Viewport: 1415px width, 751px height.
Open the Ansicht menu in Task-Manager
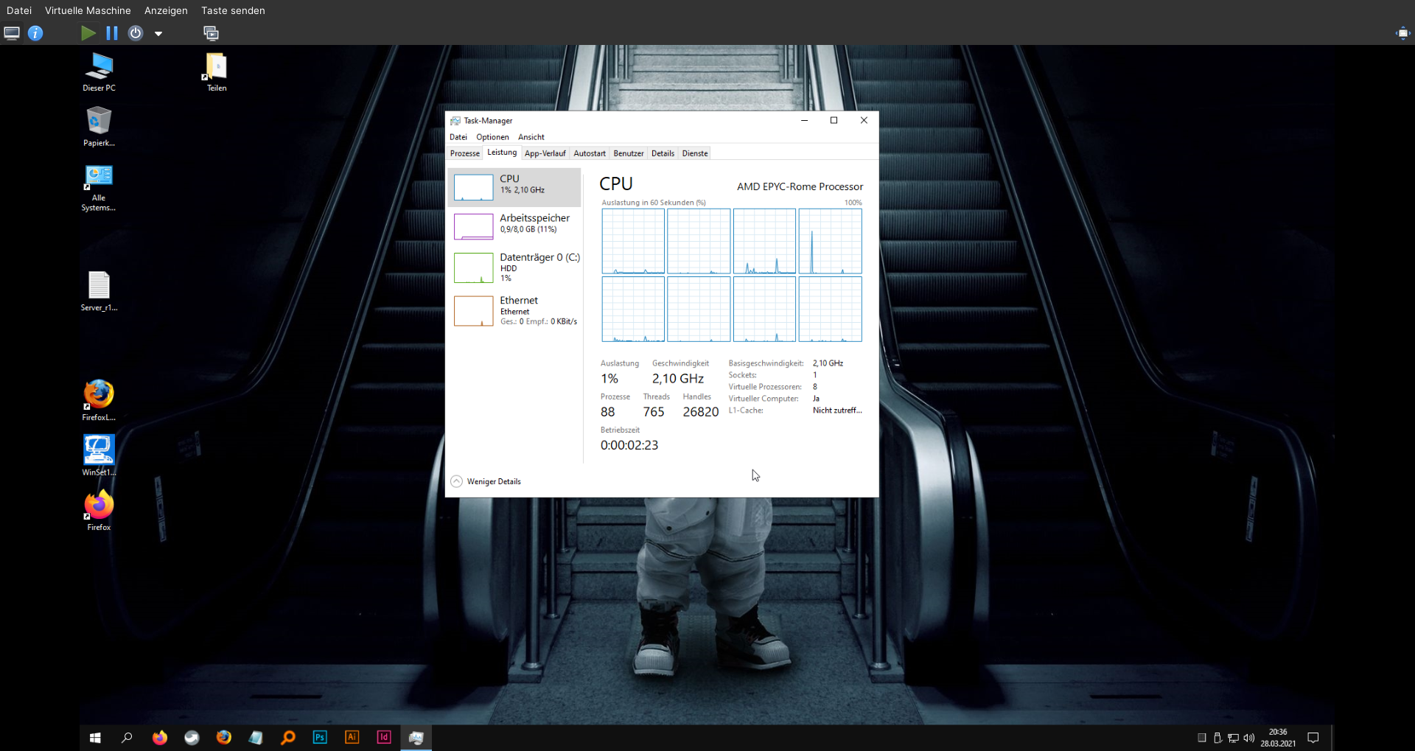(x=531, y=137)
